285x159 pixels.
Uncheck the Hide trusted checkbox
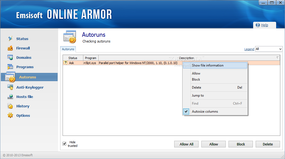point(64,144)
